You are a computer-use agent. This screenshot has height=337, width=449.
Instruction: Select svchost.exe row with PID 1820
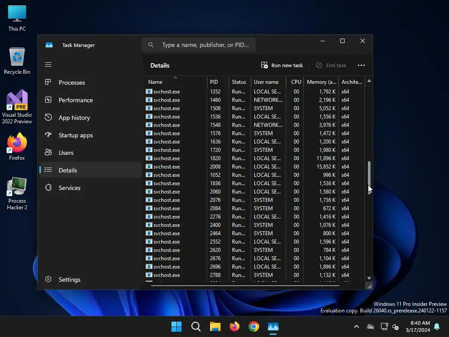point(254,158)
